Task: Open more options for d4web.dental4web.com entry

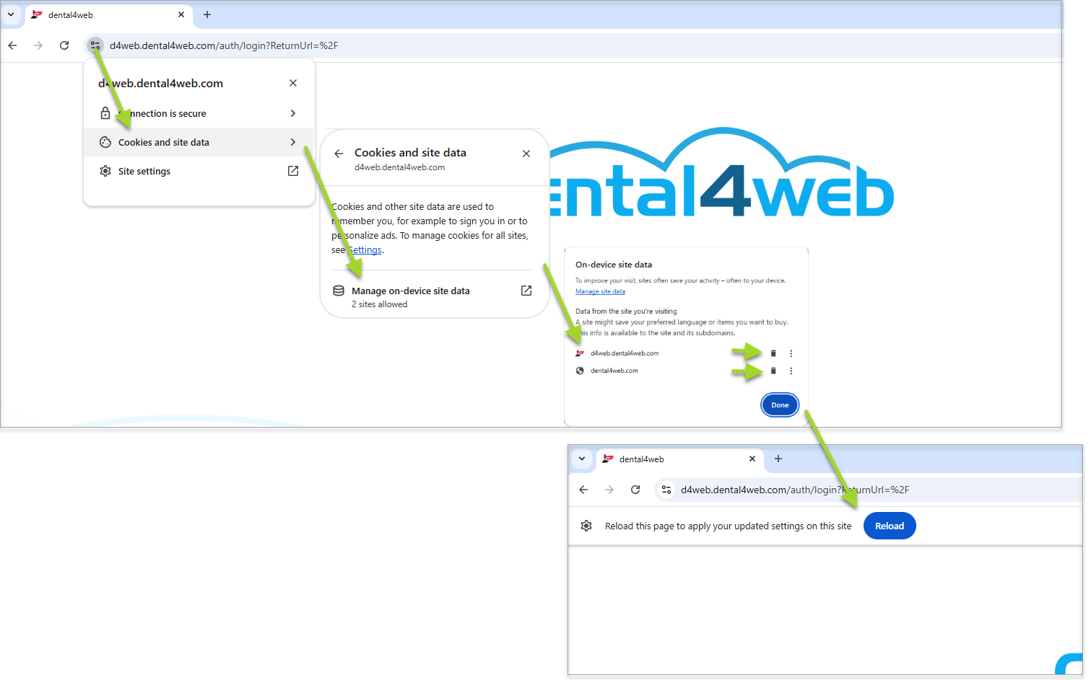Action: 791,353
